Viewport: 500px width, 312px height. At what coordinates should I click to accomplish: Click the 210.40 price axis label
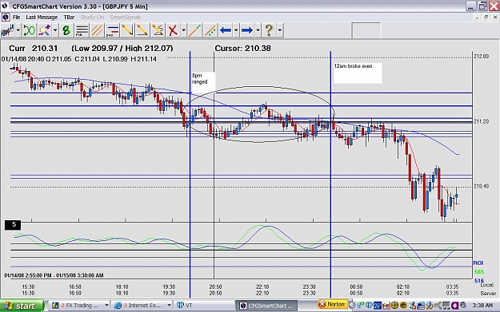pos(481,186)
